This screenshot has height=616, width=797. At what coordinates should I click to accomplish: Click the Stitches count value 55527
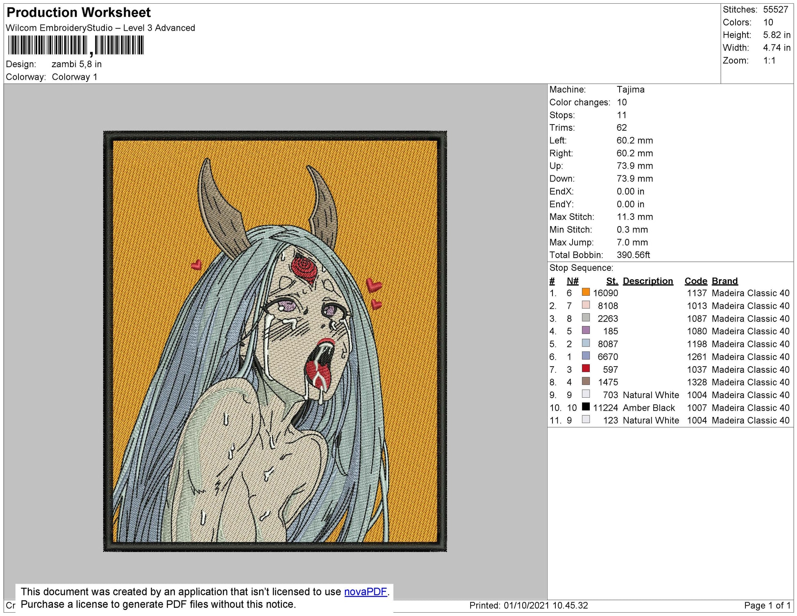[775, 9]
